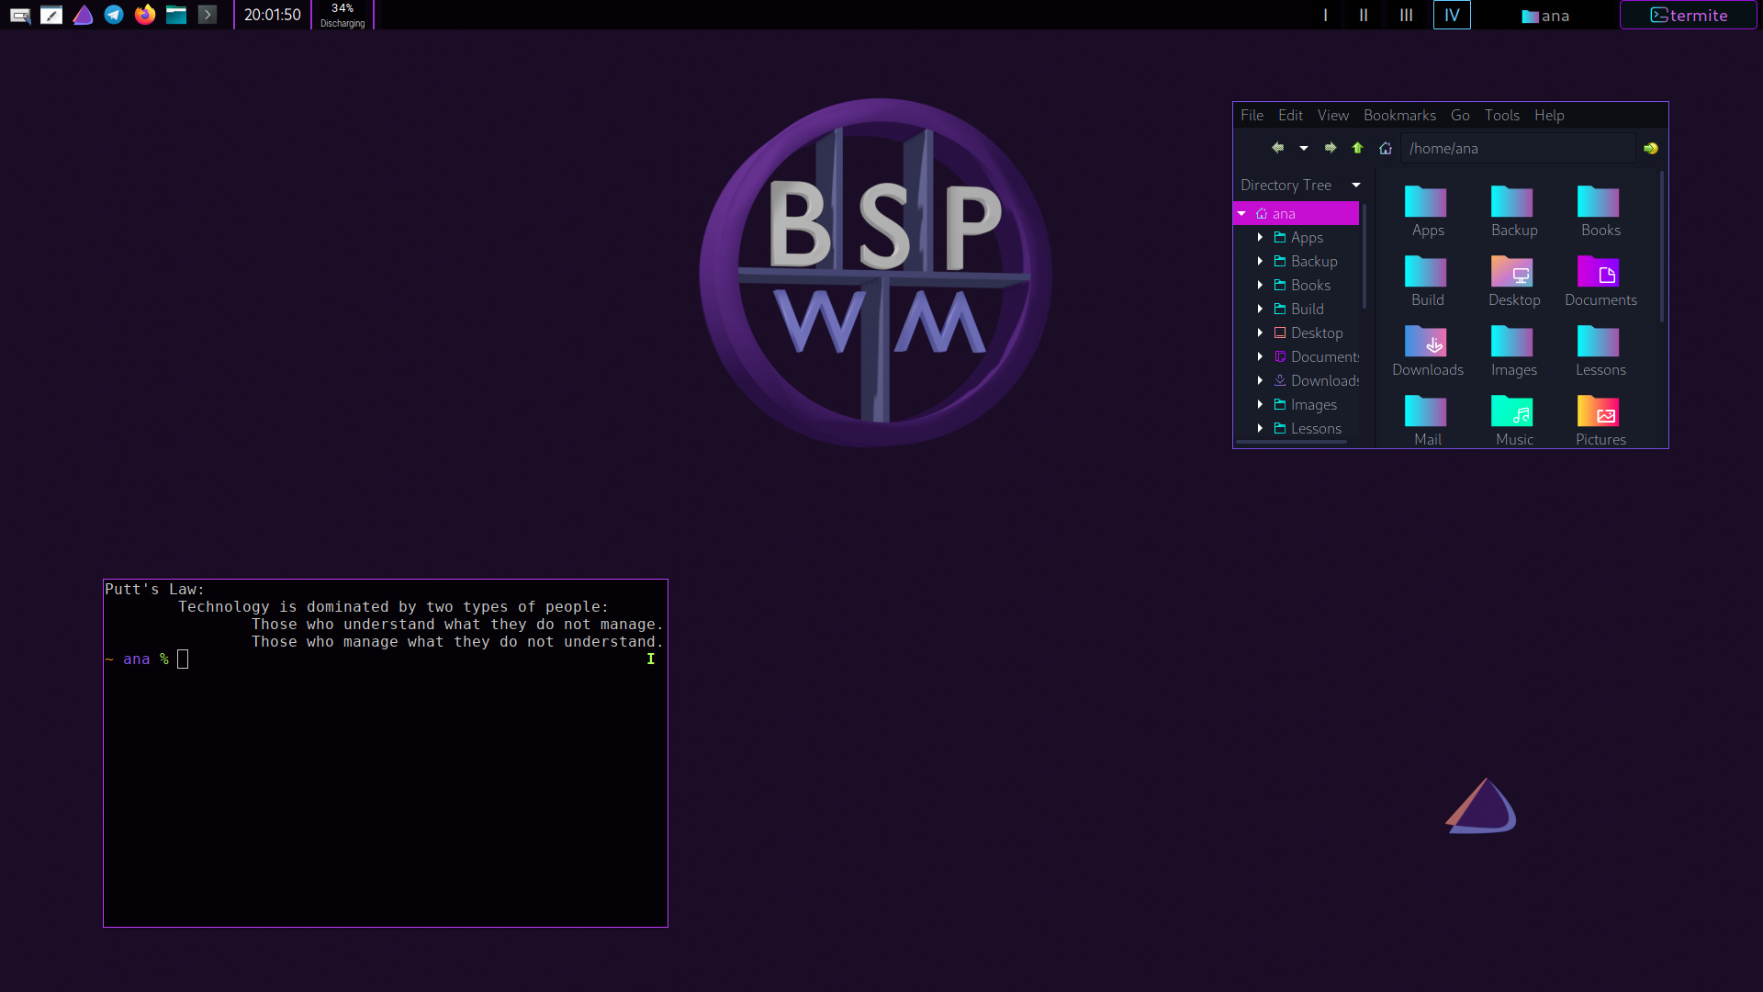Screen dimensions: 1763x992
Task: Open the back history dropdown arrow
Action: point(1303,148)
